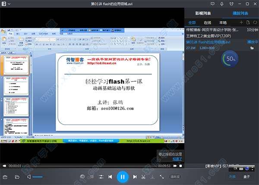Click the 27.1M file size text

[191, 48]
